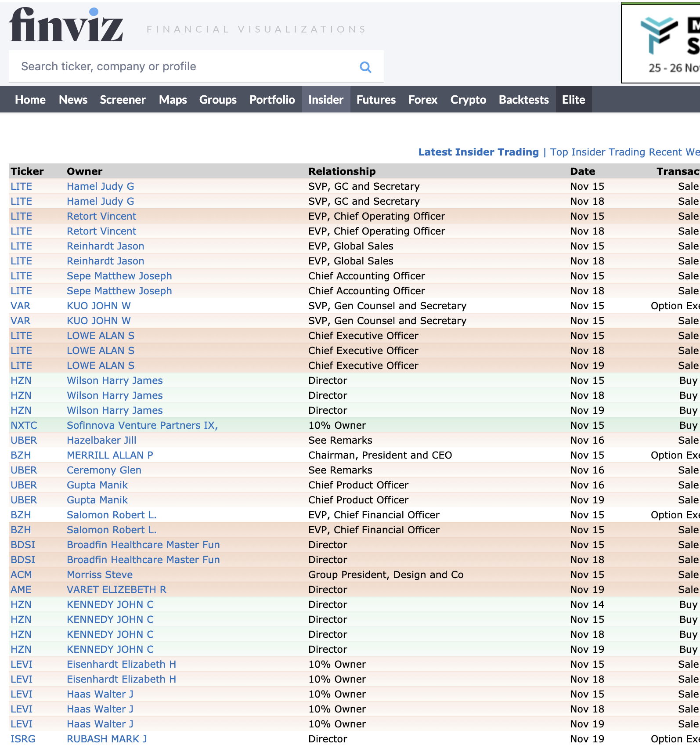700x745 pixels.
Task: Open owner VARET ELIZEBETH R link
Action: point(116,589)
